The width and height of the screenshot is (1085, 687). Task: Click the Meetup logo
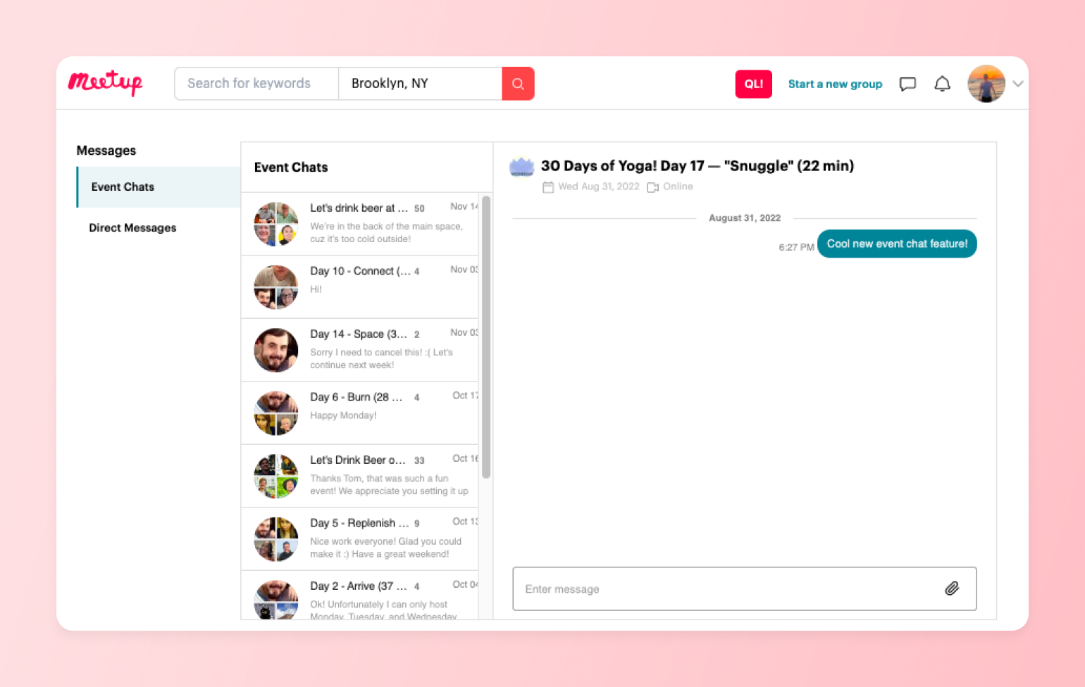tap(105, 83)
